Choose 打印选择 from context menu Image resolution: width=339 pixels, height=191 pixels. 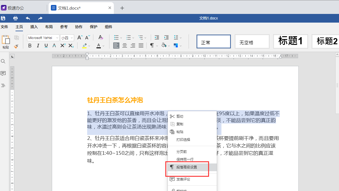(x=192, y=140)
